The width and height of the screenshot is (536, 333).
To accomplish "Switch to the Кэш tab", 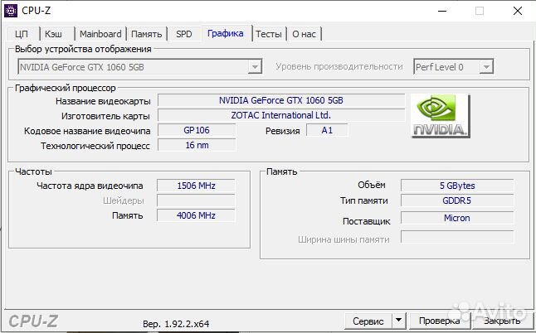I will pos(54,34).
